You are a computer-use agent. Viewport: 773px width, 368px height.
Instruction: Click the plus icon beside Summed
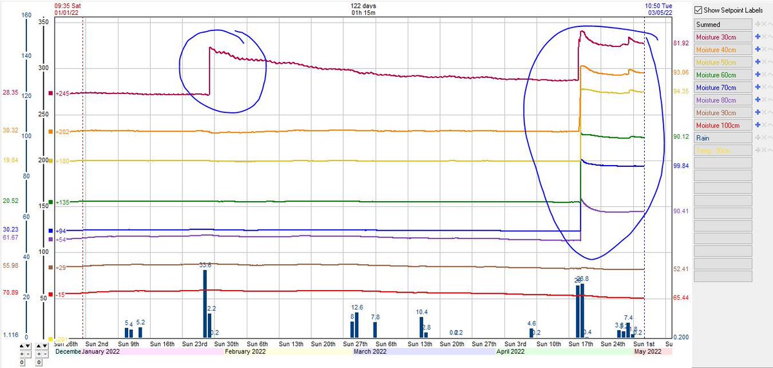tap(758, 24)
